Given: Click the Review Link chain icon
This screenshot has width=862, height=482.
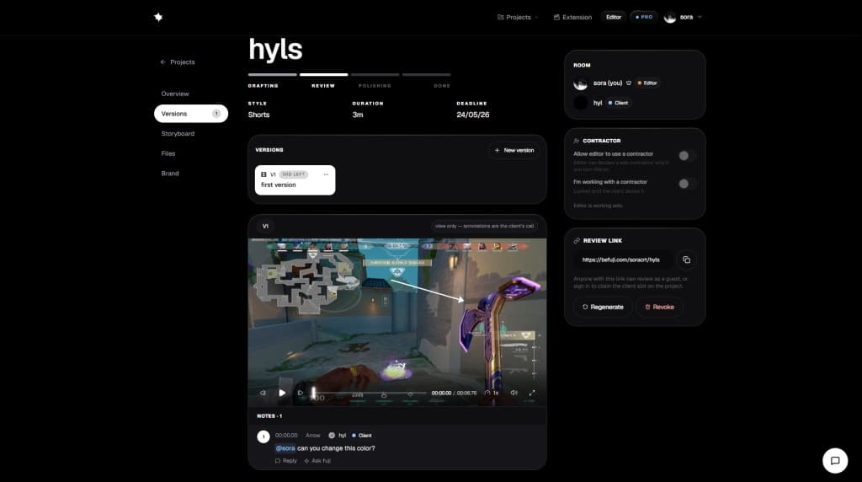Looking at the screenshot, I should 576,240.
